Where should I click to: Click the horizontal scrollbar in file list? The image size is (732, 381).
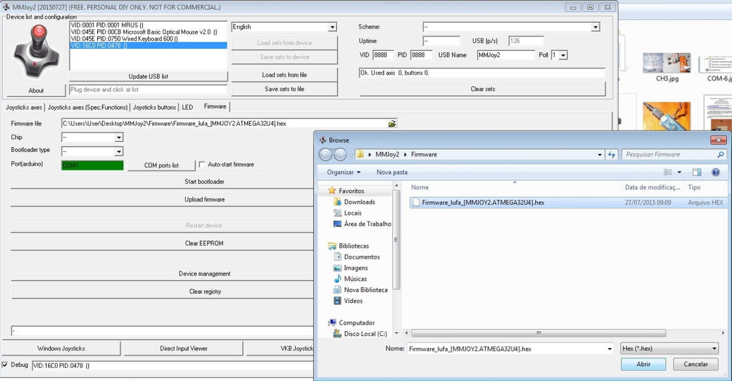pos(538,333)
